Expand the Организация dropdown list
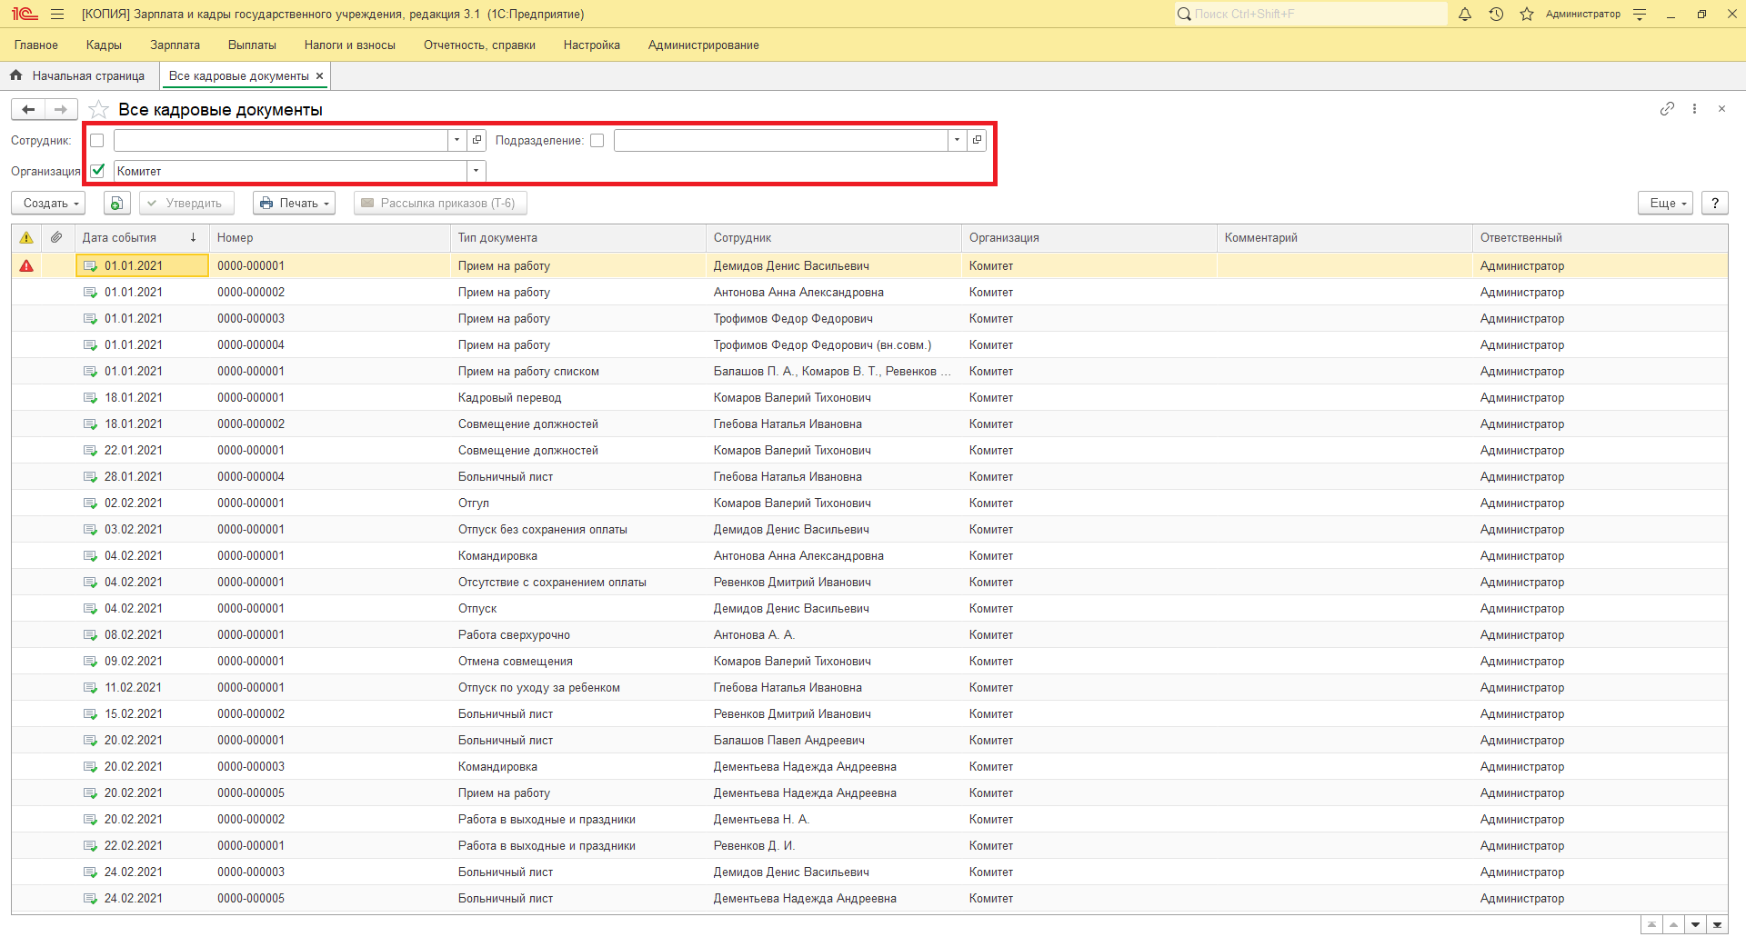Screen dimensions: 1746x937 tap(476, 171)
